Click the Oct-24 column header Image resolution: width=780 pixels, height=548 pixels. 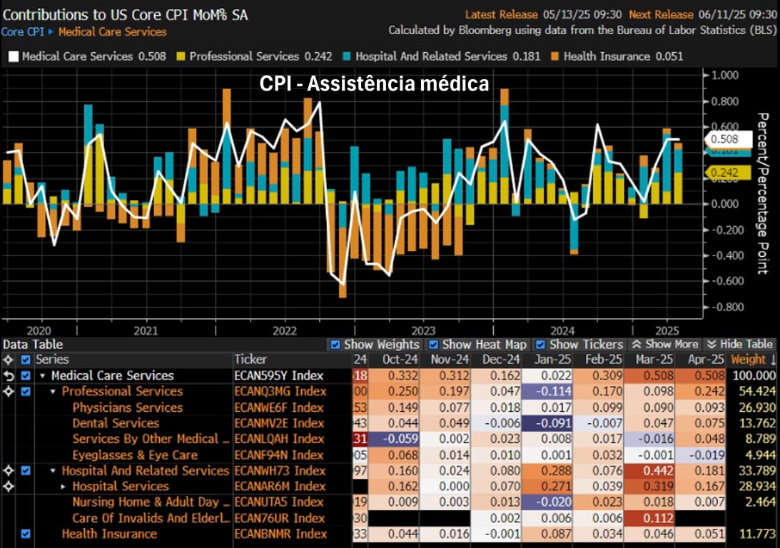click(x=400, y=360)
